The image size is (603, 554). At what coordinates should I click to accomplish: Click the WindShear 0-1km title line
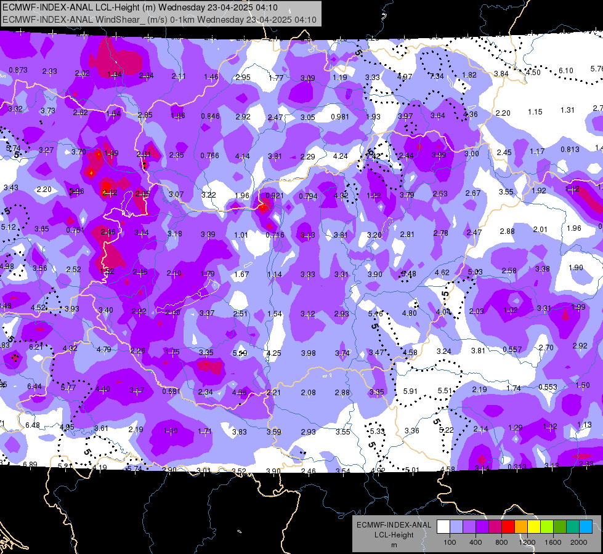click(159, 20)
